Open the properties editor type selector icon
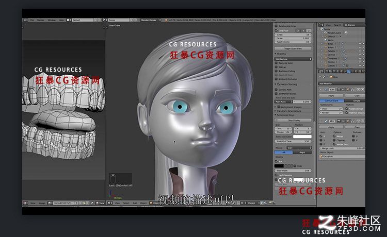This screenshot has width=387, height=237. coord(321,71)
